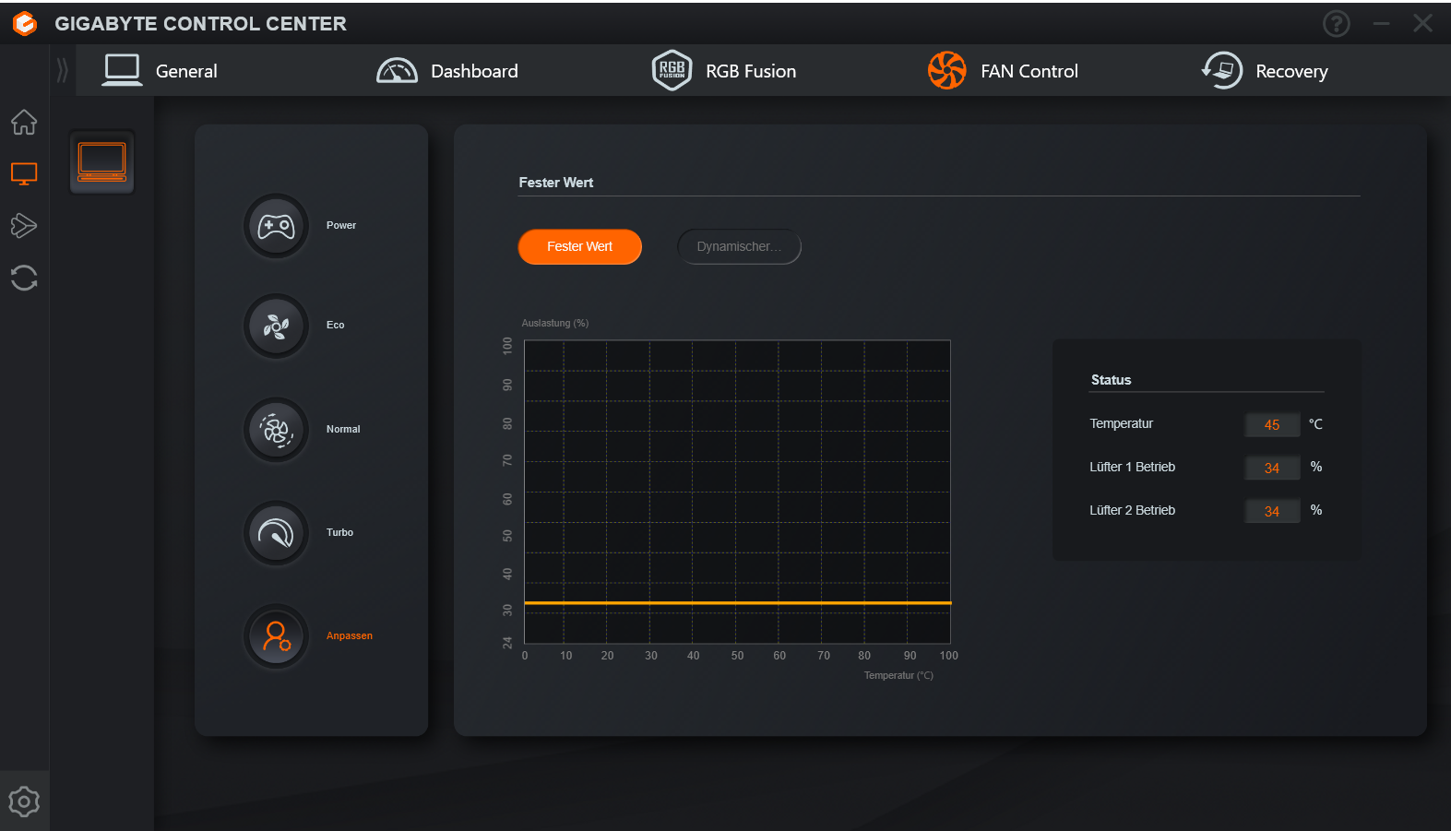The height and width of the screenshot is (831, 1451).
Task: Open the home icon in left sidebar
Action: (x=24, y=122)
